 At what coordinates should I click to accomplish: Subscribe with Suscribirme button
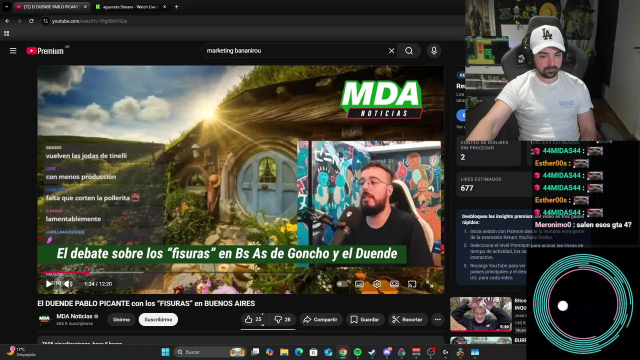click(x=158, y=319)
